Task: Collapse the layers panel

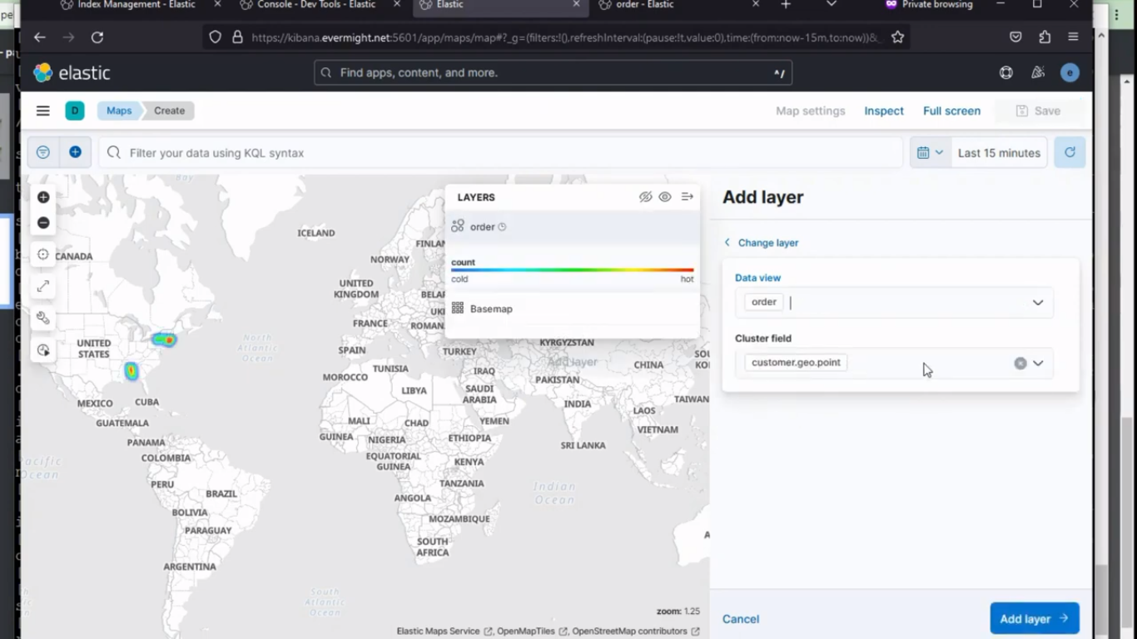Action: [688, 197]
